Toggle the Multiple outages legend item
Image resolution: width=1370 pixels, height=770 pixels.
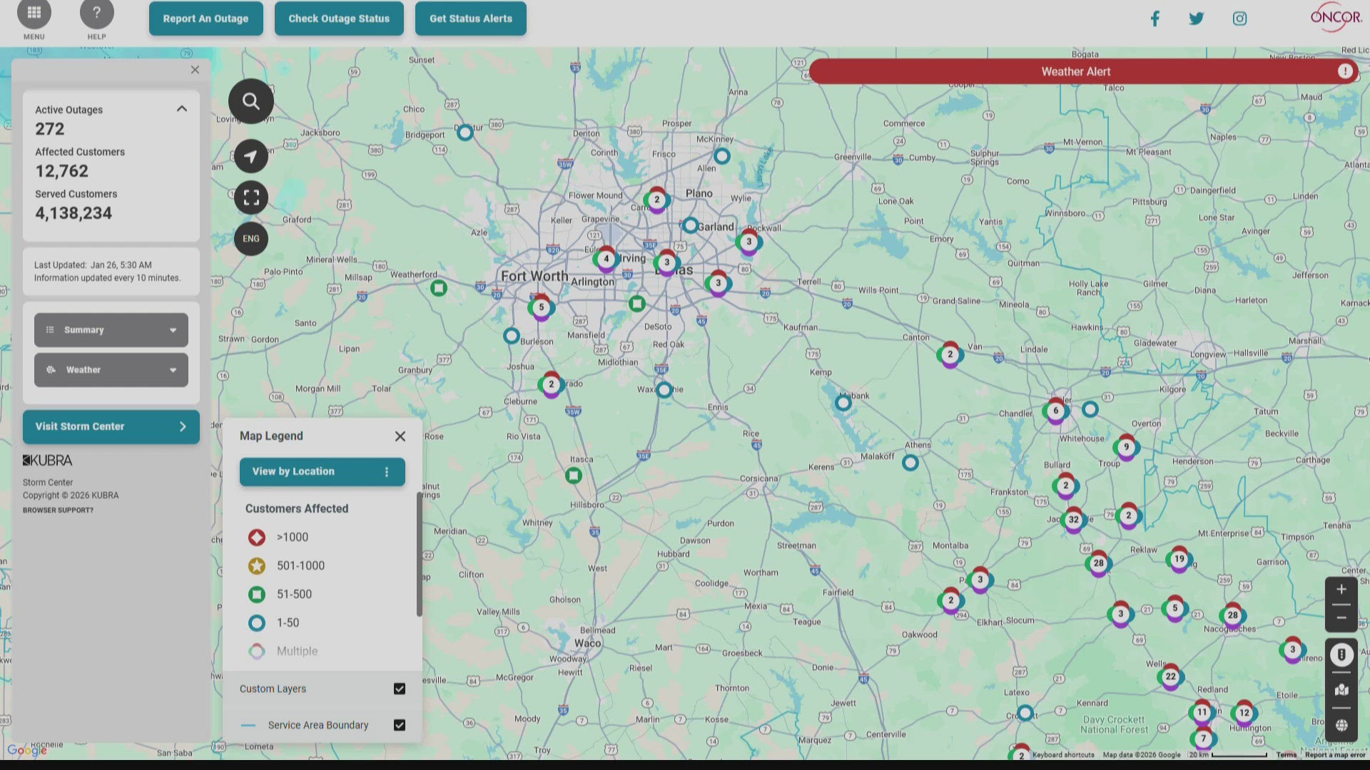pyautogui.click(x=257, y=651)
